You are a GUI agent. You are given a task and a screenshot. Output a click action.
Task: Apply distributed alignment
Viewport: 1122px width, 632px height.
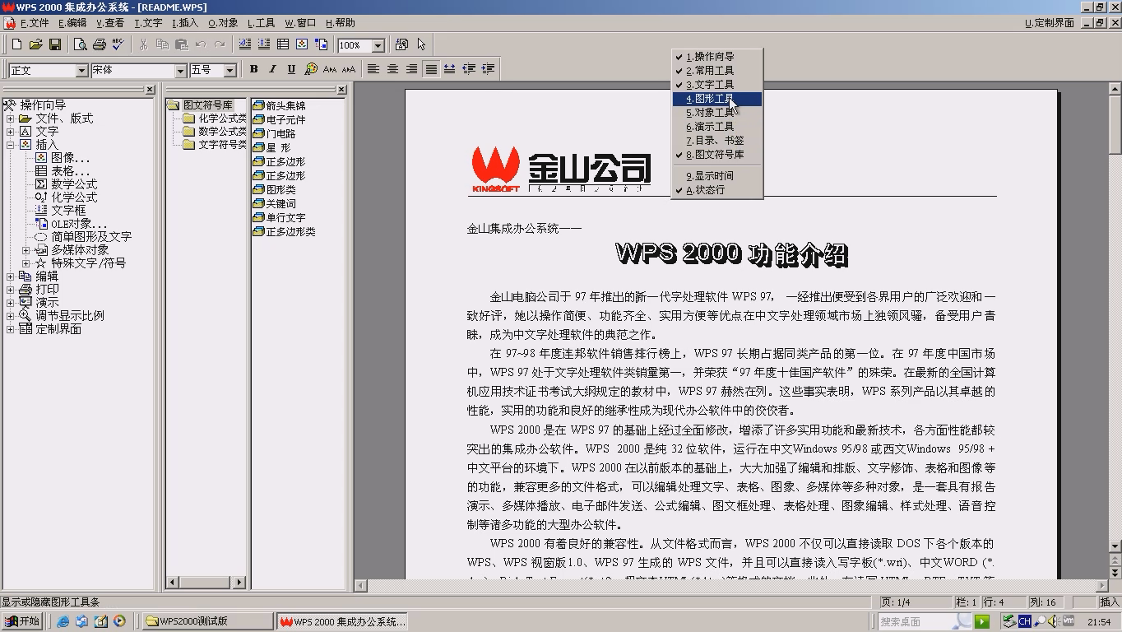click(x=449, y=69)
